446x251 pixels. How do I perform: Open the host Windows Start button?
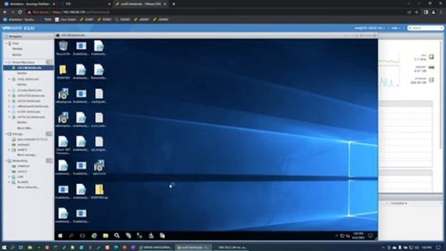pos(4,248)
